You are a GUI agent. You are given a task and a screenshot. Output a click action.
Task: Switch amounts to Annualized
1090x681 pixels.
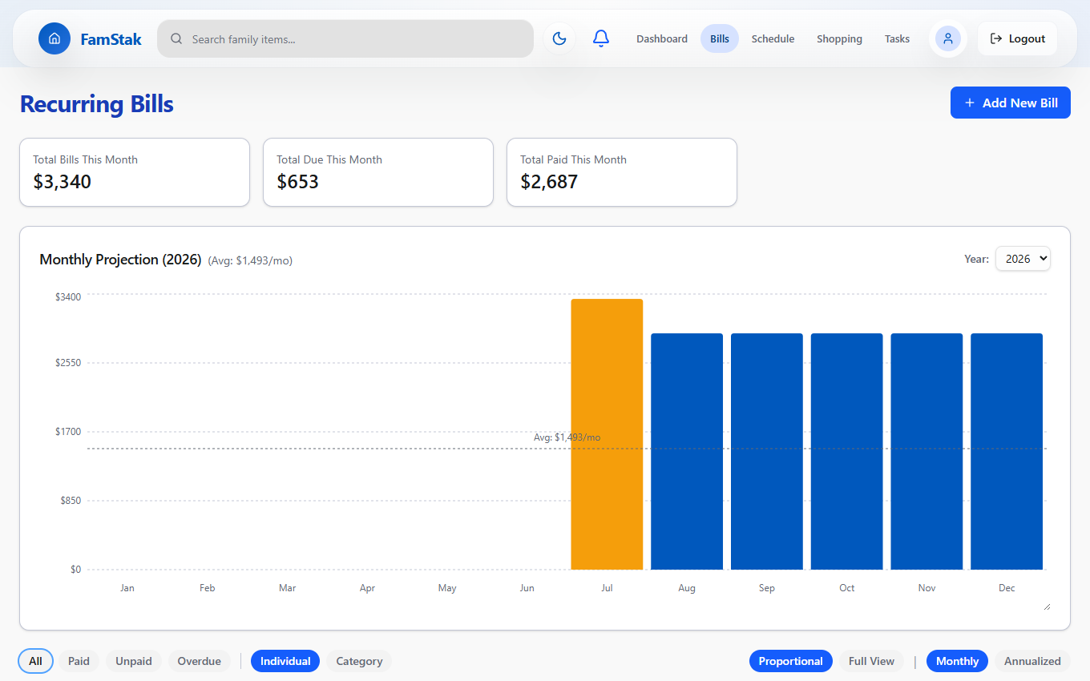pyautogui.click(x=1032, y=661)
